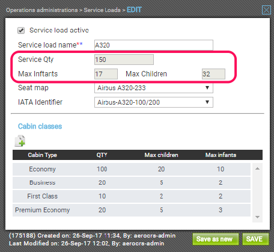Click the Max Children field
274x252 pixels.
[213, 74]
